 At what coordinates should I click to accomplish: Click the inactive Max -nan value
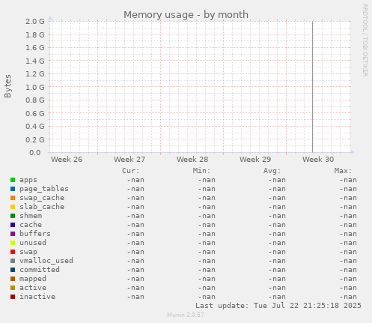(348, 297)
